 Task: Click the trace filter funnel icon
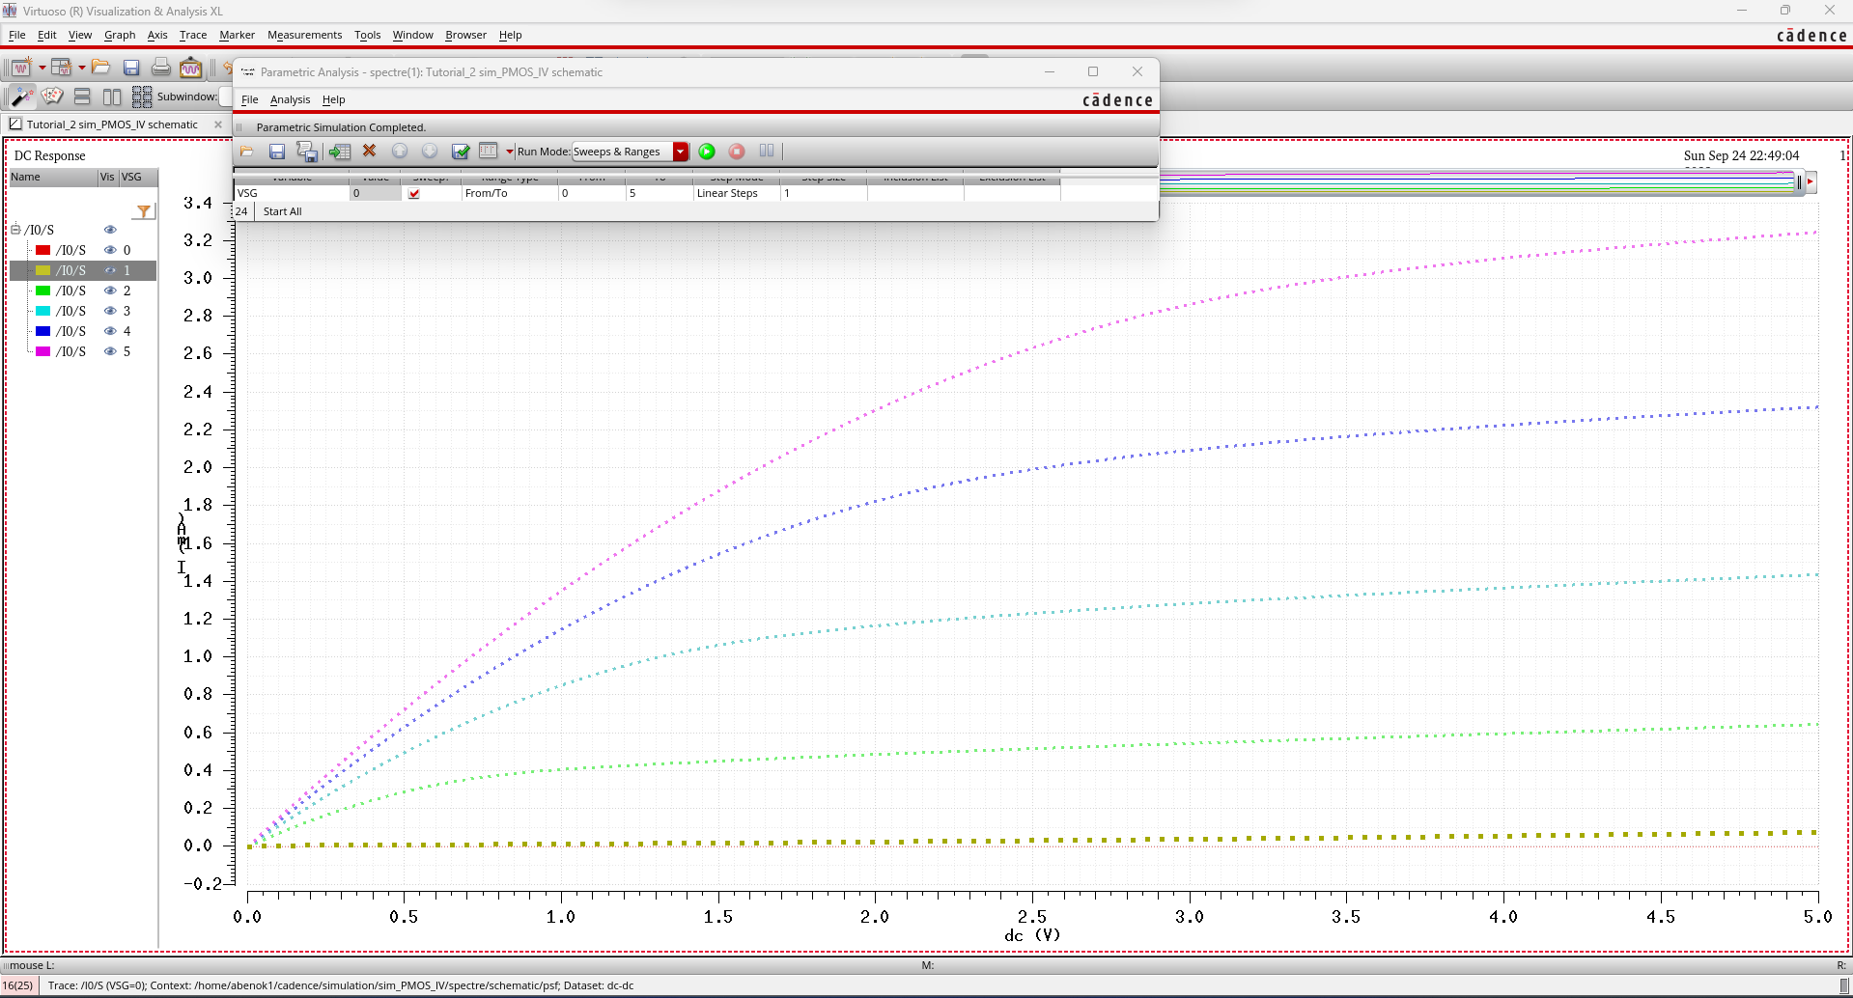144,211
